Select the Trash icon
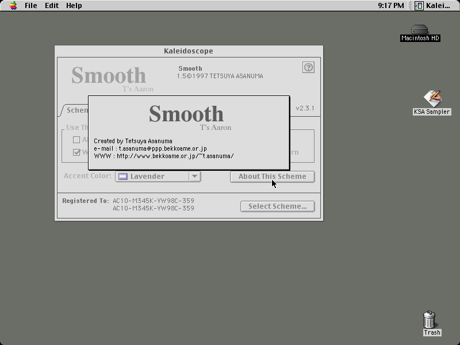Screen dimensions: 460x345 [x=430, y=320]
